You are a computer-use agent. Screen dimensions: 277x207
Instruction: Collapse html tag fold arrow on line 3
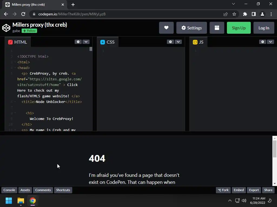(x=15, y=62)
